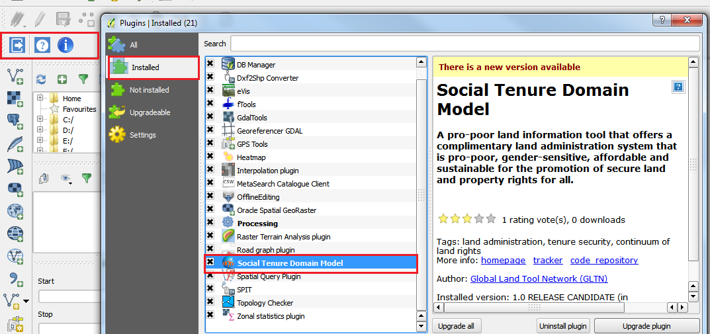The width and height of the screenshot is (710, 334).
Task: Click the Add Feature points toolbar icon
Action: click(87, 19)
